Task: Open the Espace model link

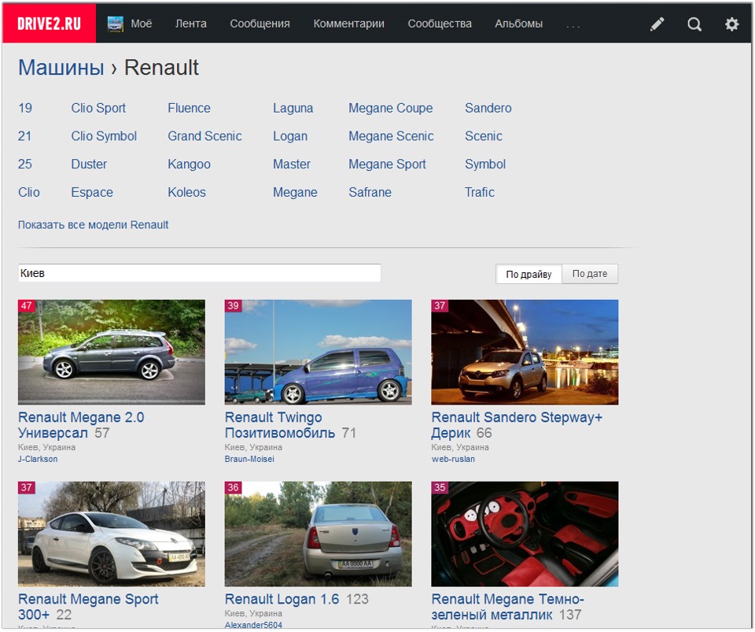Action: (x=92, y=192)
